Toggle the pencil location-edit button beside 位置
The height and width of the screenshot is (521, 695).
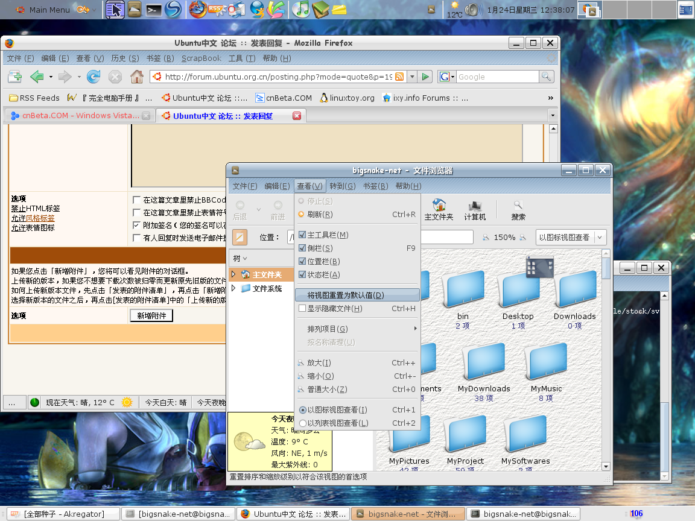click(x=240, y=238)
